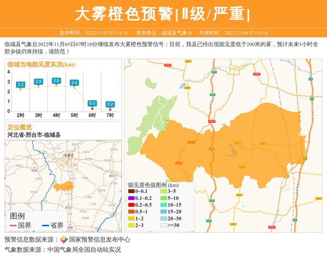Click the 2.2 km data label at 2时
Viewport: 327px width, 256px height.
(x=21, y=84)
